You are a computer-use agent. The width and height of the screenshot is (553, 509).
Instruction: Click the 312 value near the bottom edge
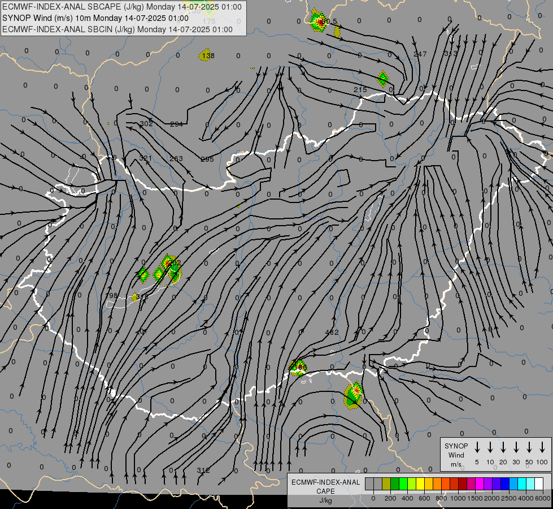point(203,471)
